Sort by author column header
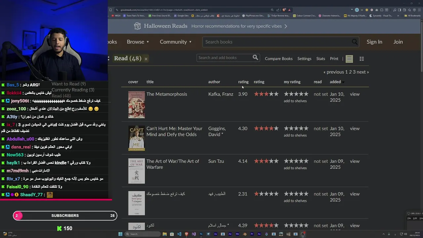This screenshot has width=423, height=238. [214, 82]
